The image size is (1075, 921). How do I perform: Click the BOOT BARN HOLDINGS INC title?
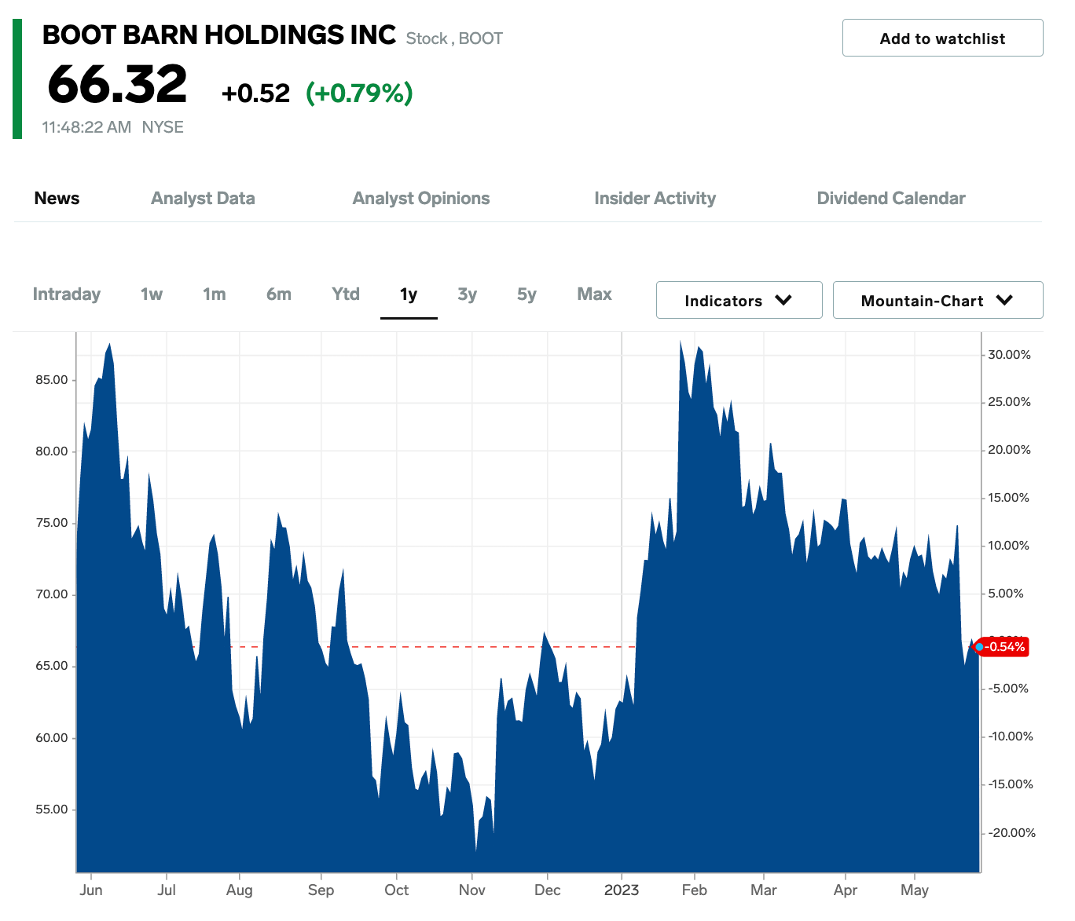[219, 35]
